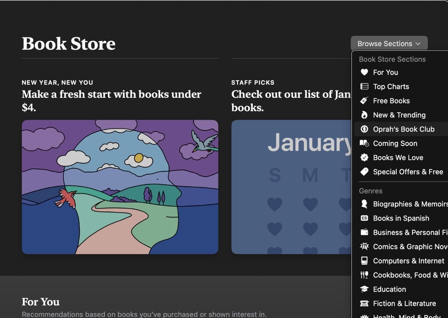Choose Computers & Internet genre
The height and width of the screenshot is (318, 448).
[408, 261]
